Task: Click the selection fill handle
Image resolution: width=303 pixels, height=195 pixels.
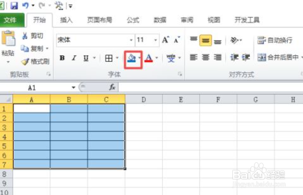Action: [125, 169]
